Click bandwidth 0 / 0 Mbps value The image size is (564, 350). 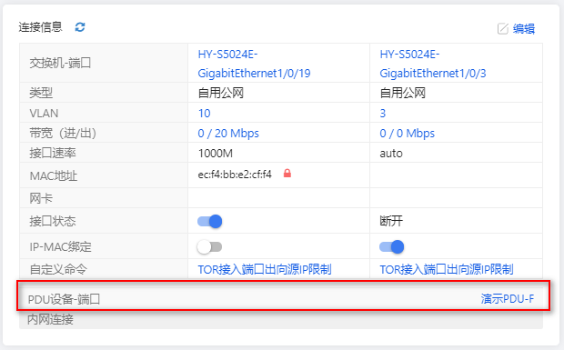coord(408,134)
